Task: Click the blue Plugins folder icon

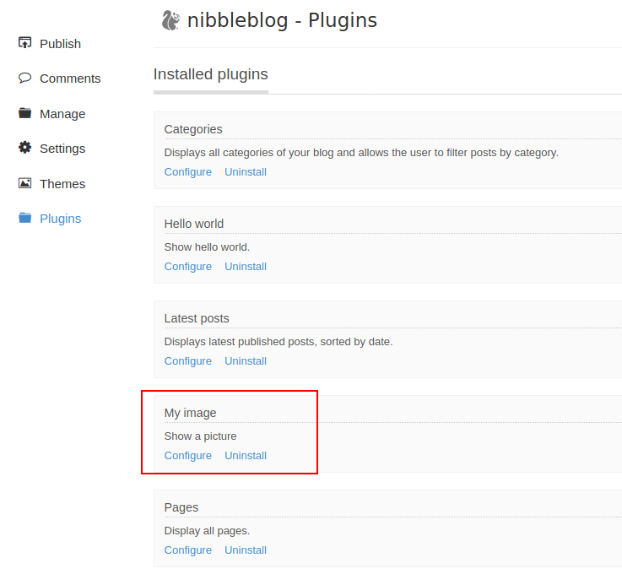Action: pyautogui.click(x=24, y=218)
